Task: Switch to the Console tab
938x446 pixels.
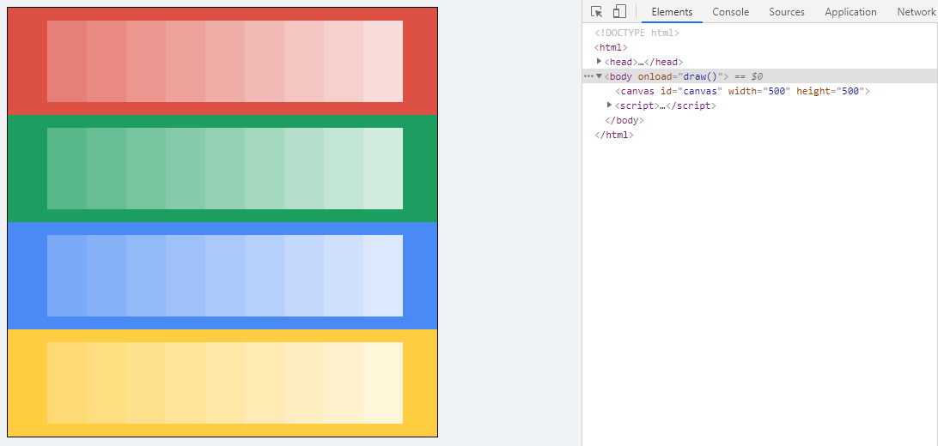Action: tap(730, 12)
